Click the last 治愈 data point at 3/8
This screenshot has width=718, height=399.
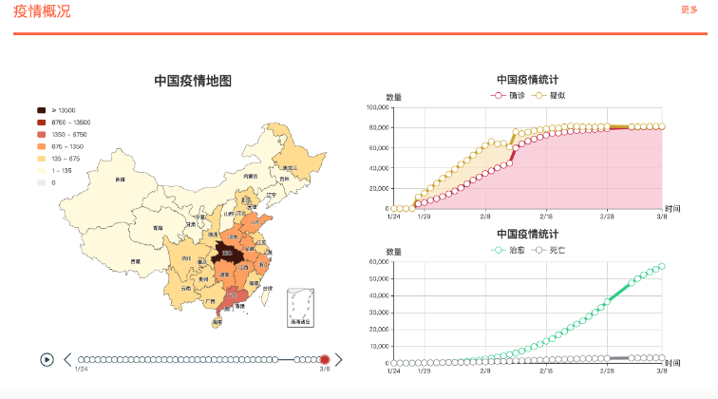[x=662, y=266]
